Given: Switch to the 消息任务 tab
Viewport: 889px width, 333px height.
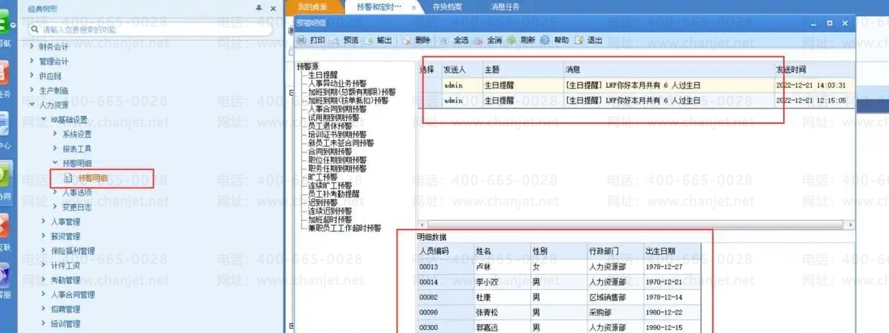Looking at the screenshot, I should click(x=505, y=6).
